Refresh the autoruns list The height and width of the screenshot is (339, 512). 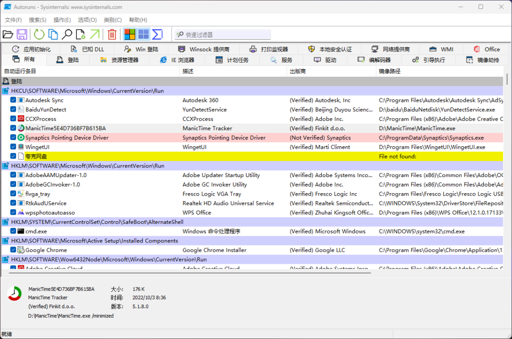pyautogui.click(x=39, y=35)
